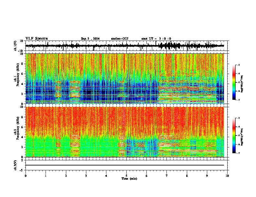
Task: Click the "-3" tick on ch.1 colorbar
Action: pos(239,65)
